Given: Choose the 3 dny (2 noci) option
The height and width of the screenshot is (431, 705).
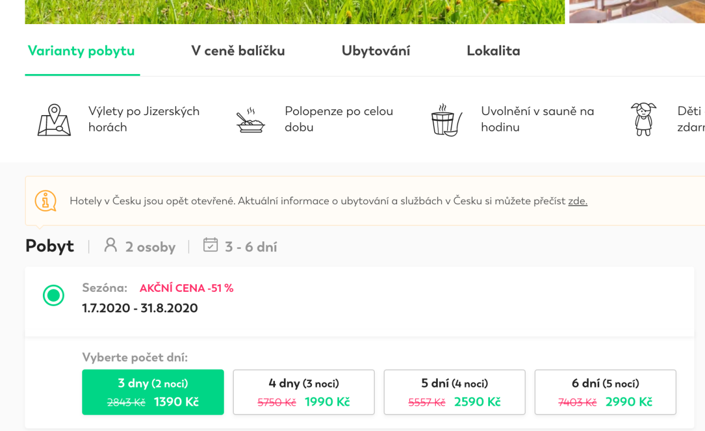Looking at the screenshot, I should tap(153, 392).
